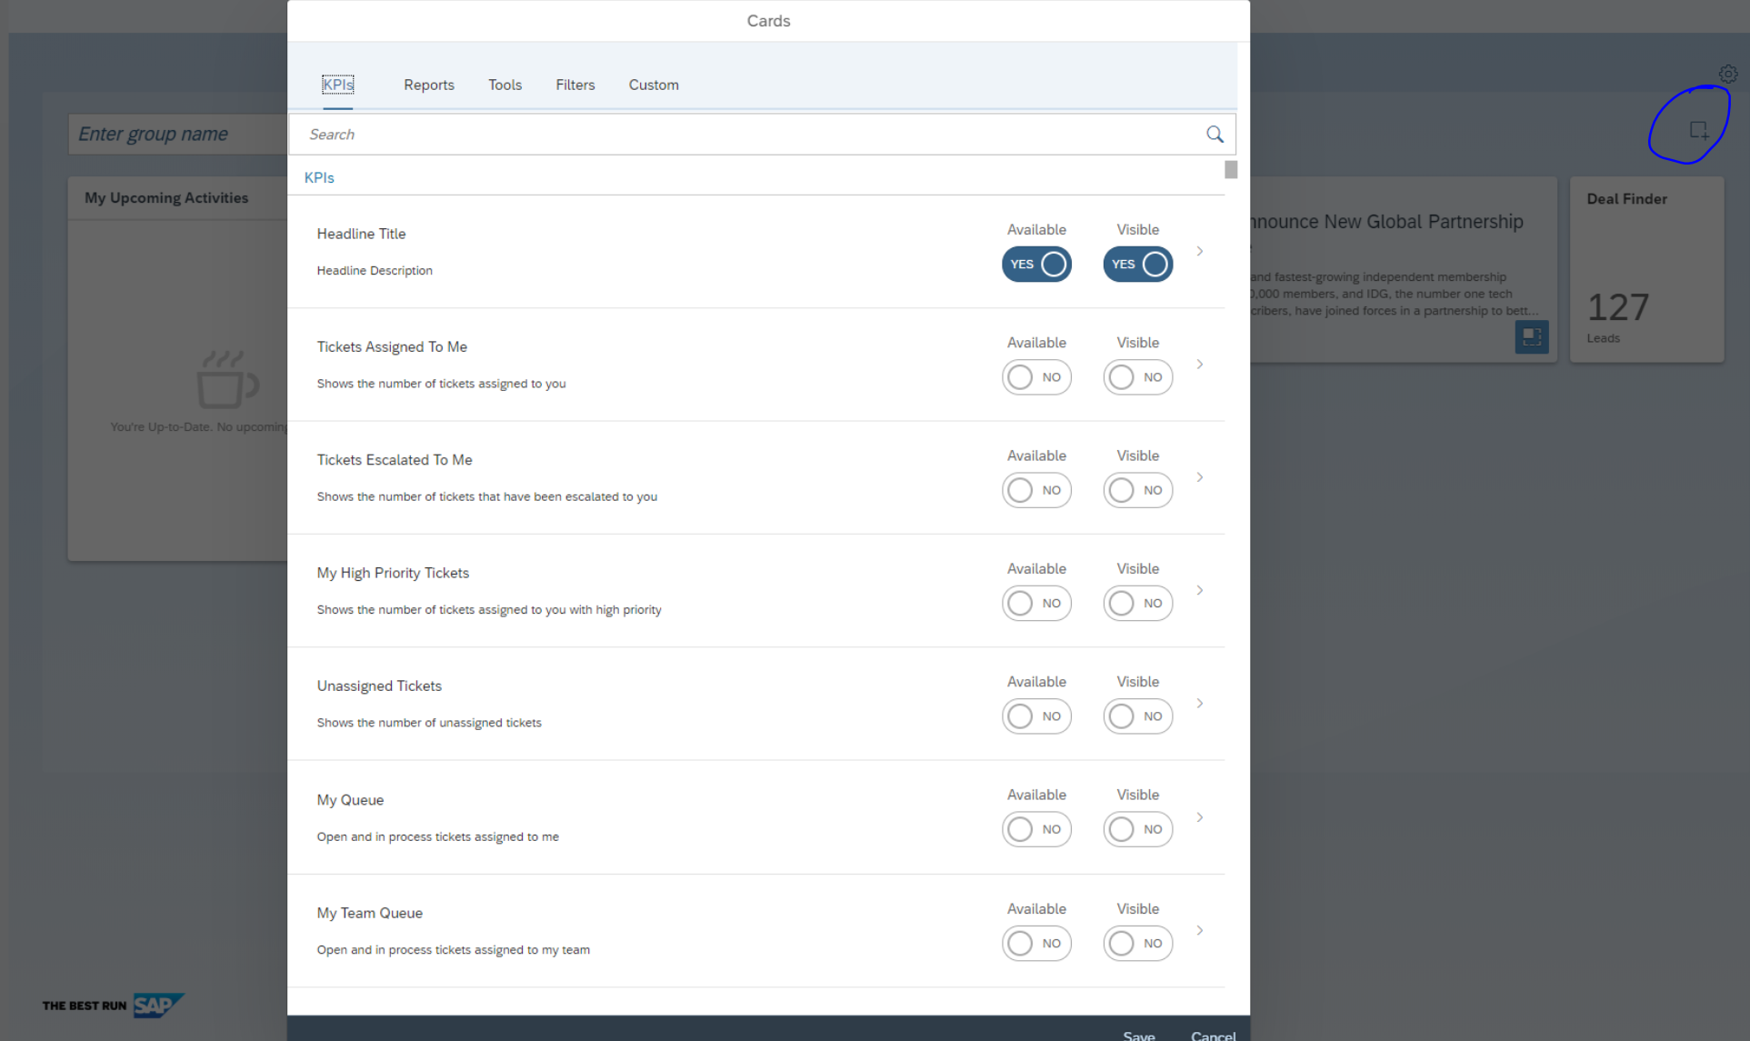
Task: Click the blue news card icon
Action: point(1531,336)
